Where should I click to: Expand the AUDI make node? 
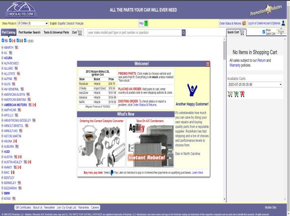click(x=2, y=152)
